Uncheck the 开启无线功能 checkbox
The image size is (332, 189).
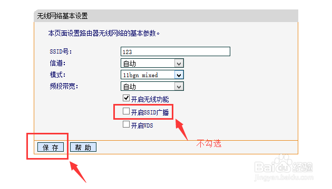tap(126, 98)
